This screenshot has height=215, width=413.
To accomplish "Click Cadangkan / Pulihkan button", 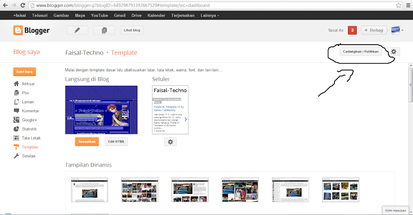I will tap(360, 52).
